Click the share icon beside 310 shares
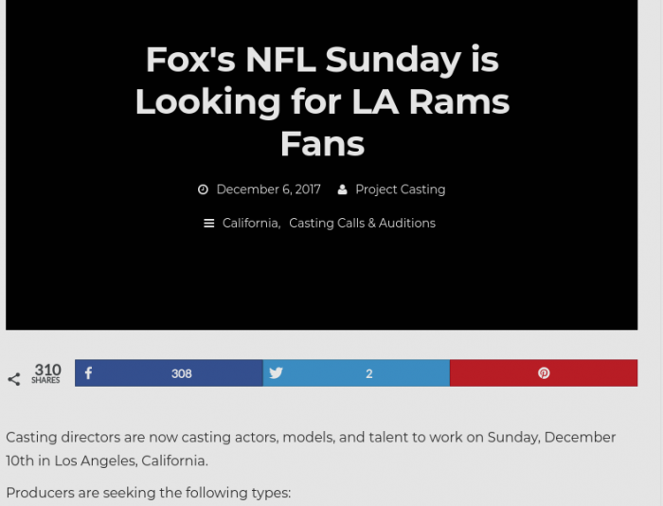 click(14, 379)
